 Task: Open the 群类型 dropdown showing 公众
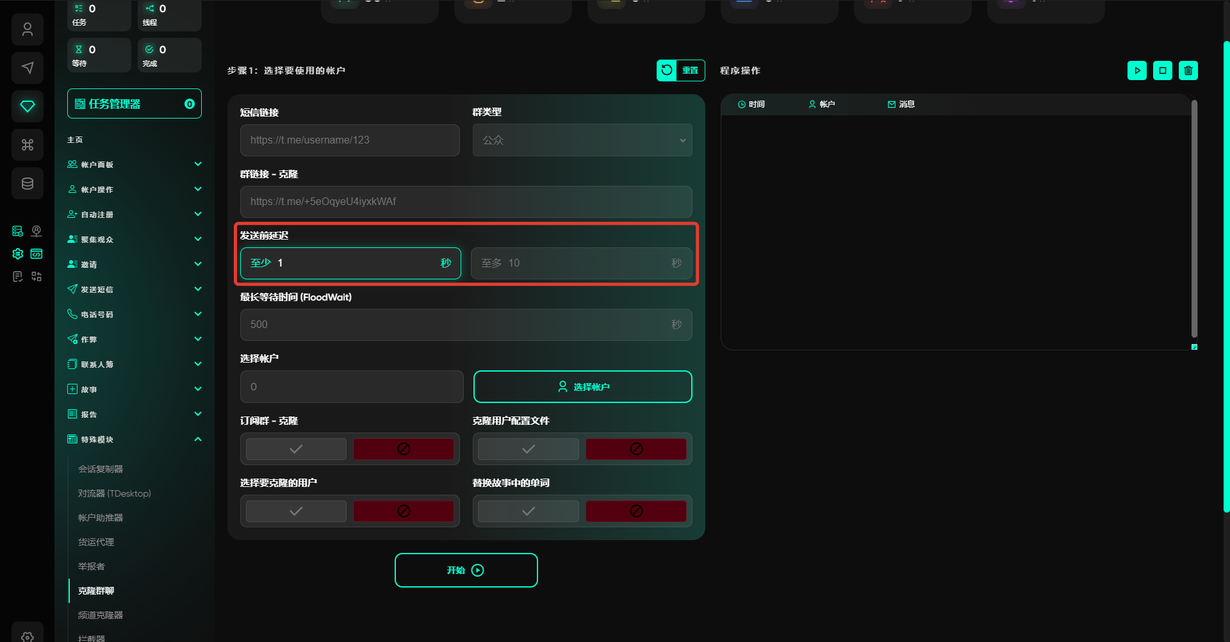coord(582,140)
